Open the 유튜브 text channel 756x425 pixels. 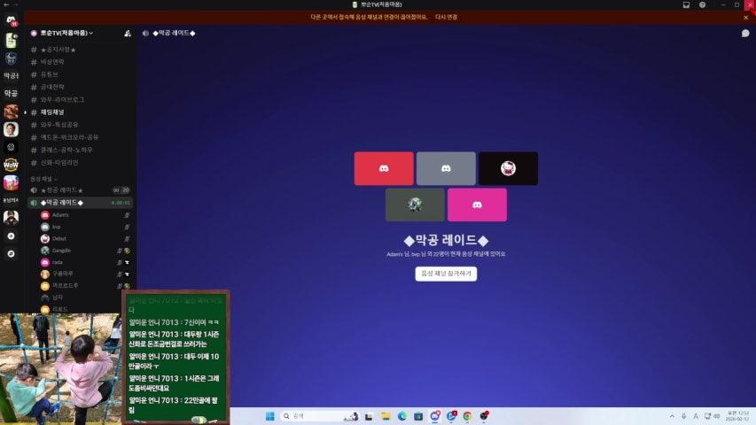point(52,74)
